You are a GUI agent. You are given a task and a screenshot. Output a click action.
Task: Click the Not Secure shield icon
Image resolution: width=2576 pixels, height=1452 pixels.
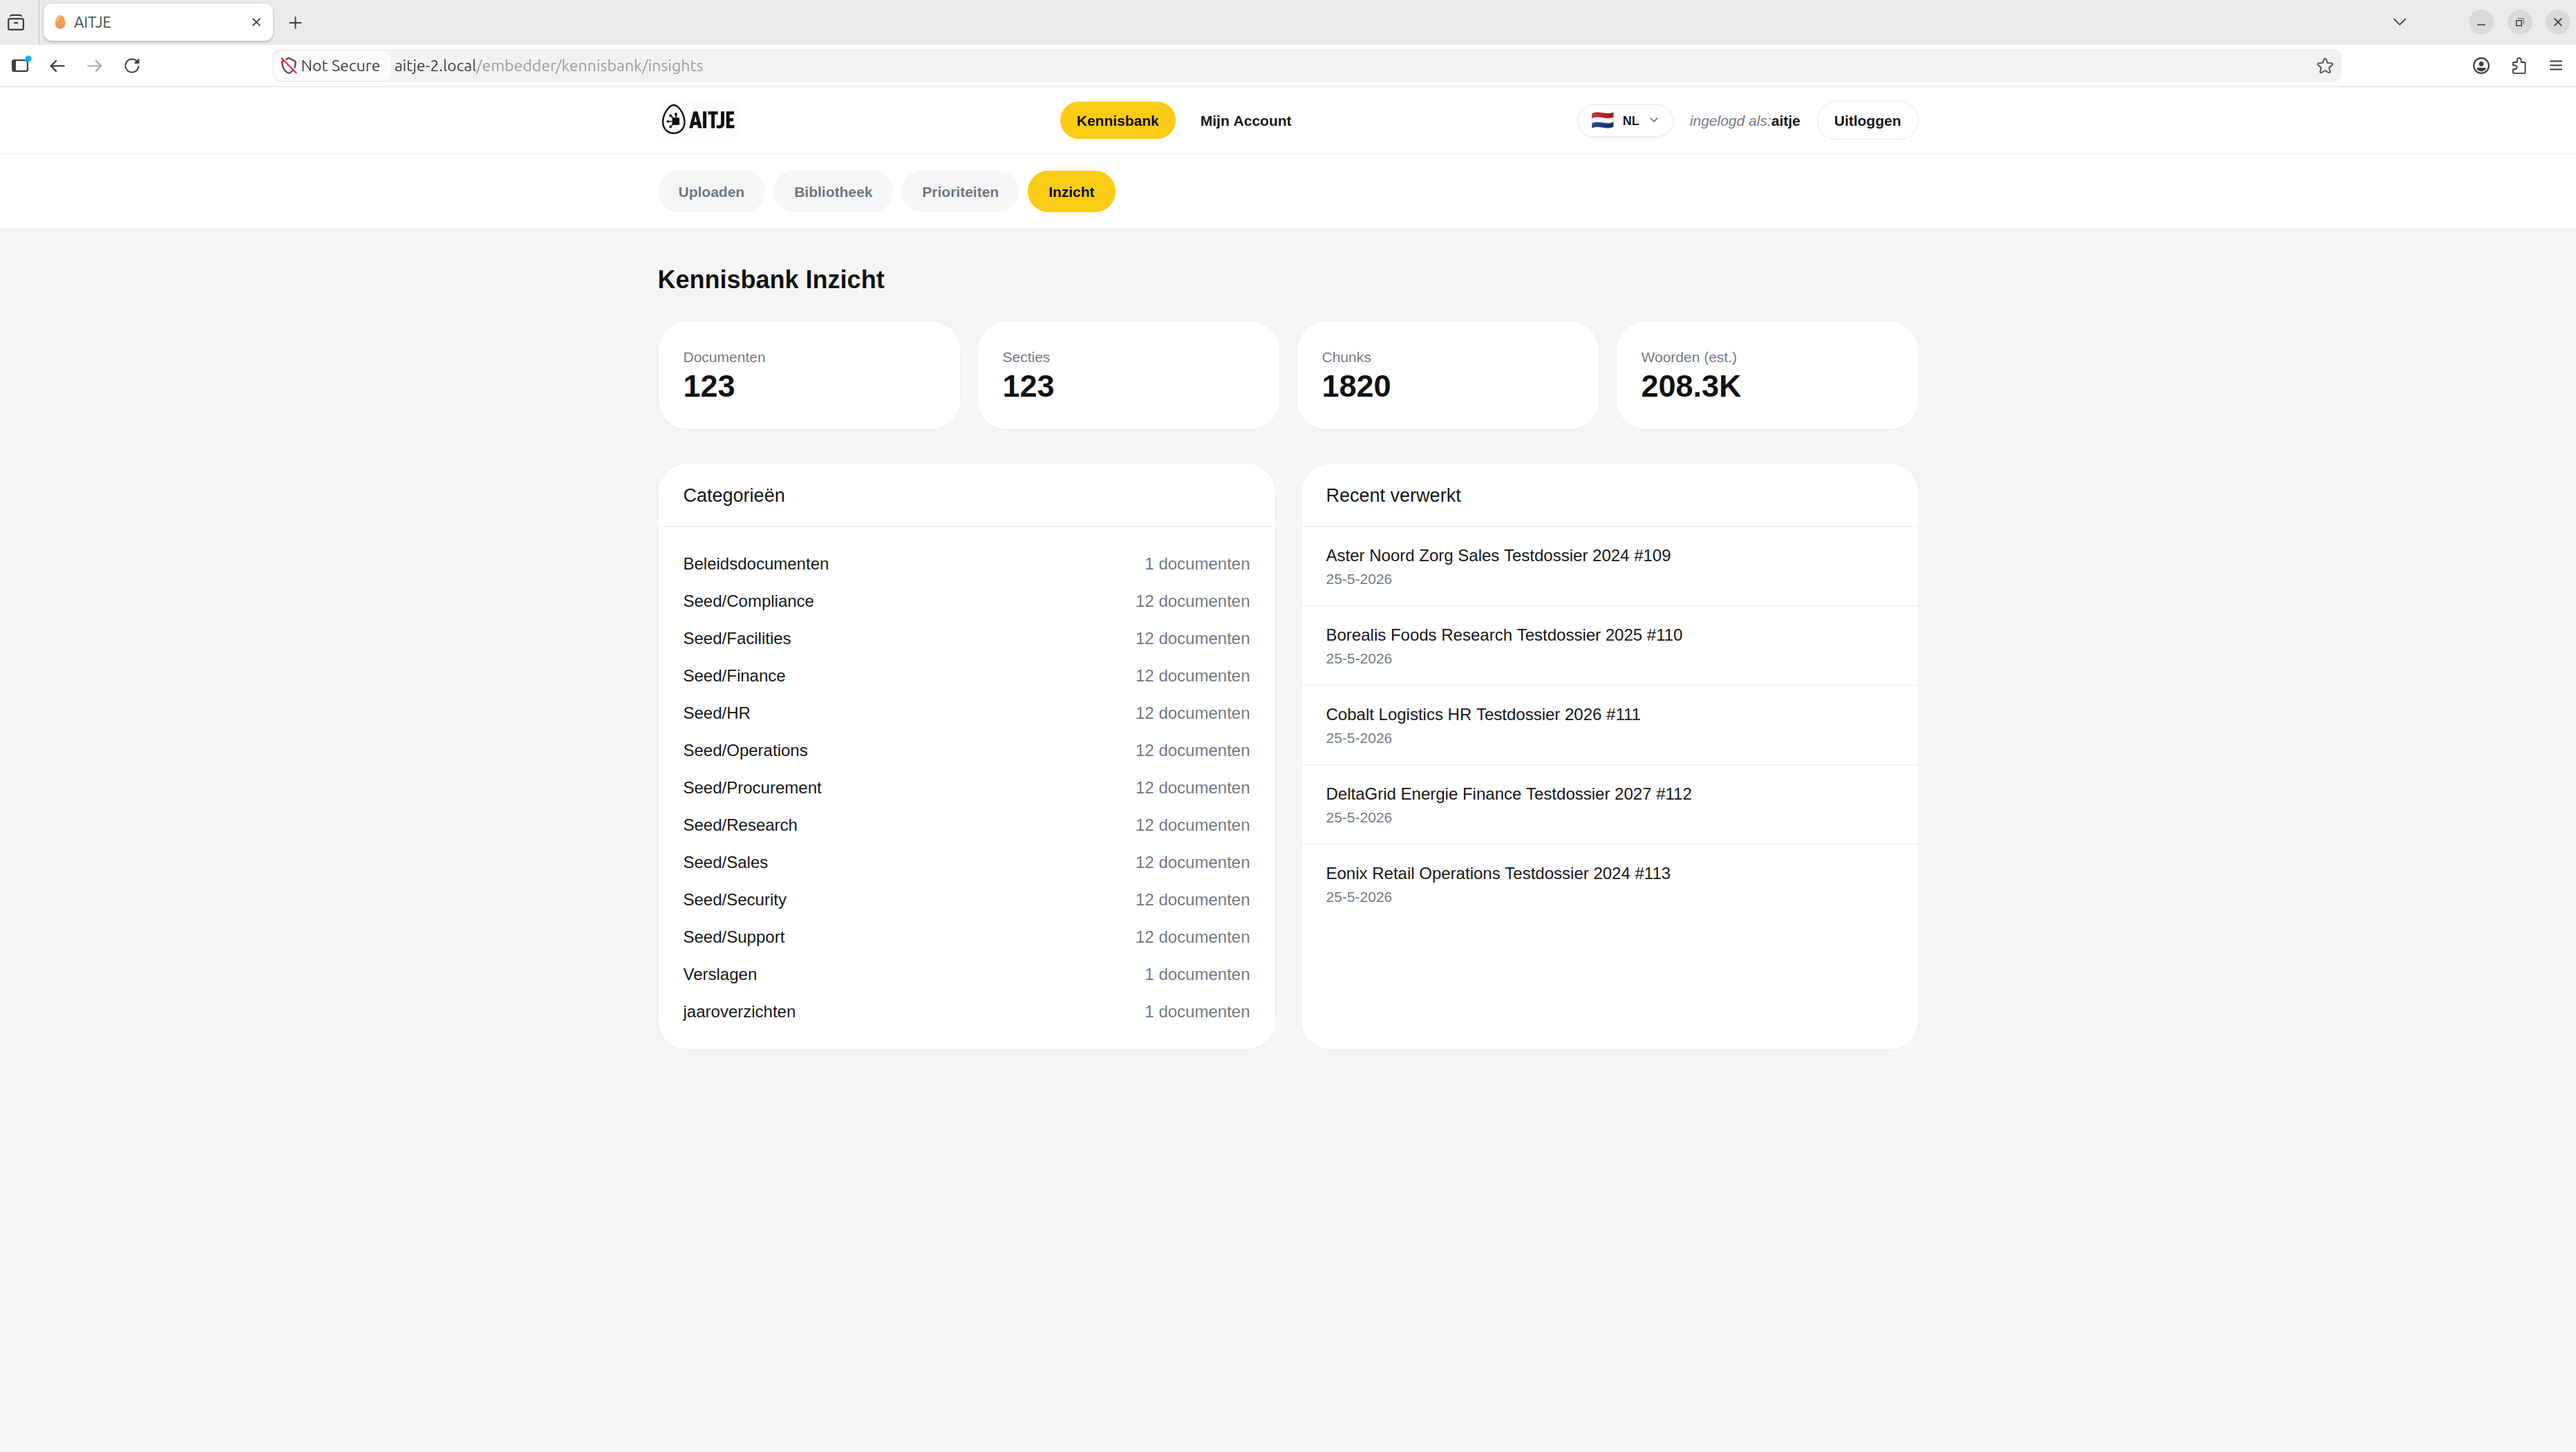click(x=289, y=66)
